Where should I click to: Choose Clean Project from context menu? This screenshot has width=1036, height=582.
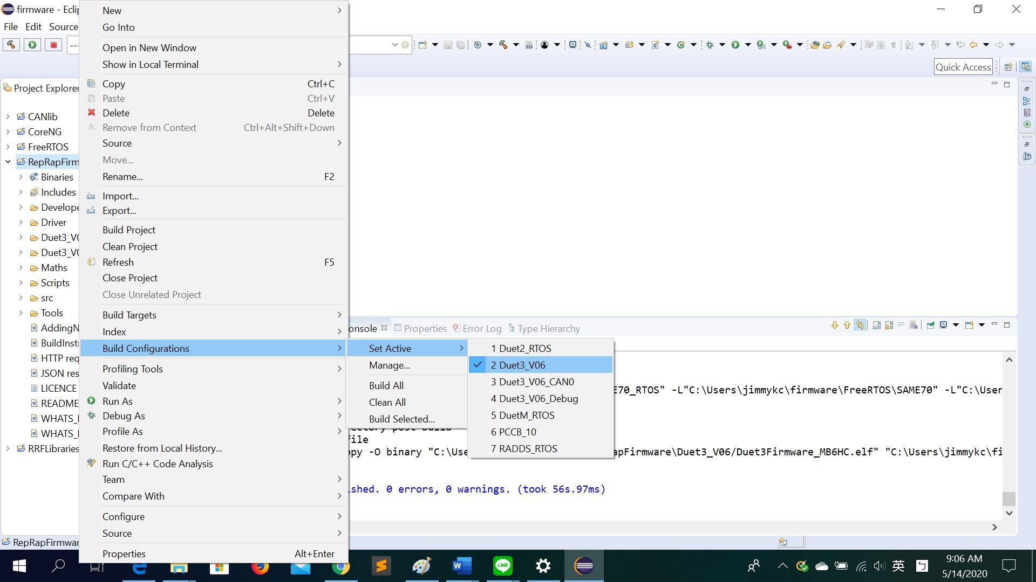coord(214,246)
